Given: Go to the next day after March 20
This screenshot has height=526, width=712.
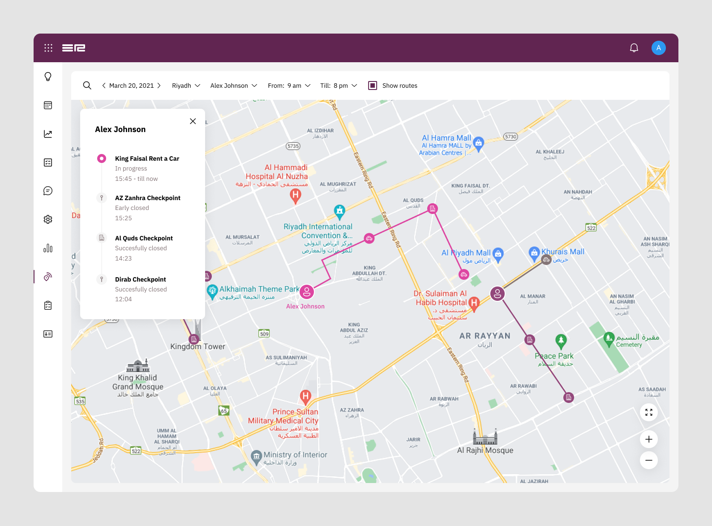Looking at the screenshot, I should click(x=159, y=86).
